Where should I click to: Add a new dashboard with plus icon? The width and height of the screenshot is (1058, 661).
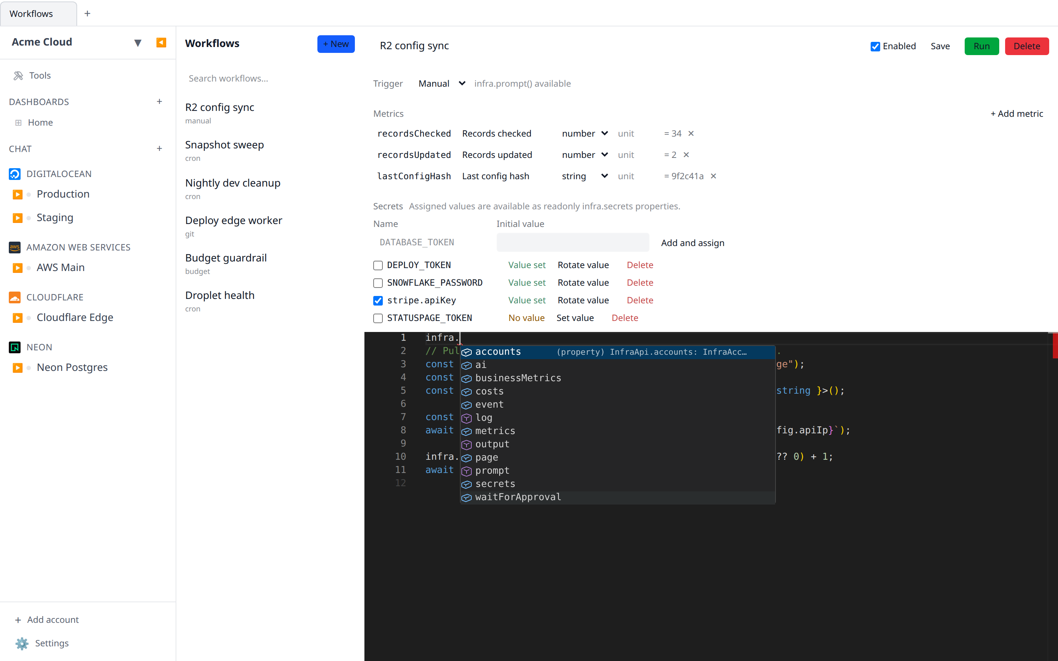click(x=159, y=101)
